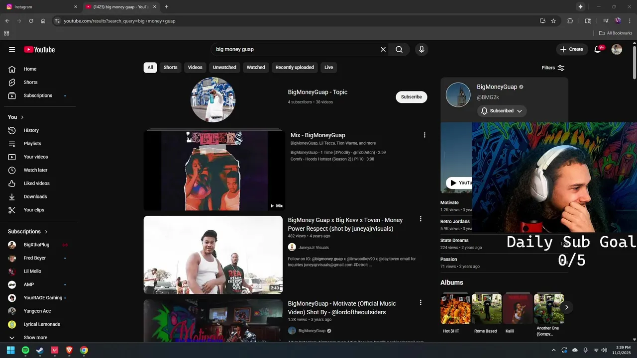Click the Create button
This screenshot has height=358, width=637.
[571, 49]
